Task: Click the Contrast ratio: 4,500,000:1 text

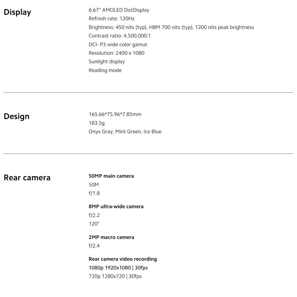Action: coord(120,36)
